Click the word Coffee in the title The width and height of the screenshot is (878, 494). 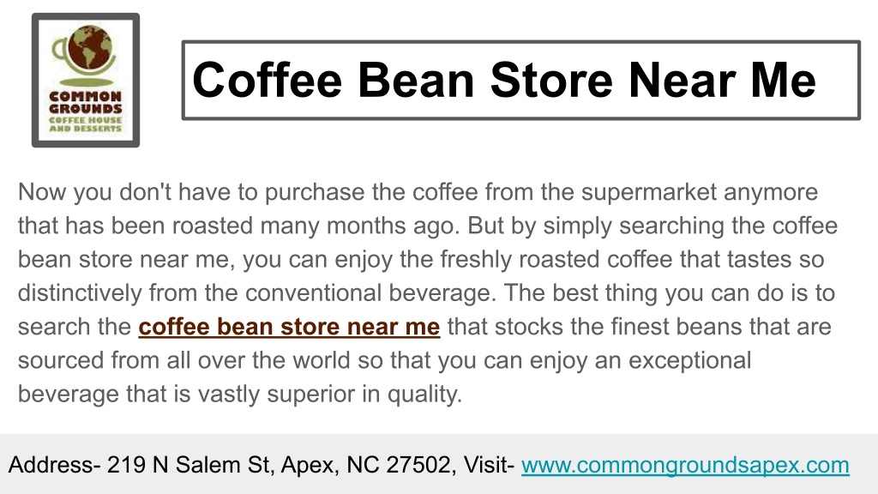[x=268, y=80]
